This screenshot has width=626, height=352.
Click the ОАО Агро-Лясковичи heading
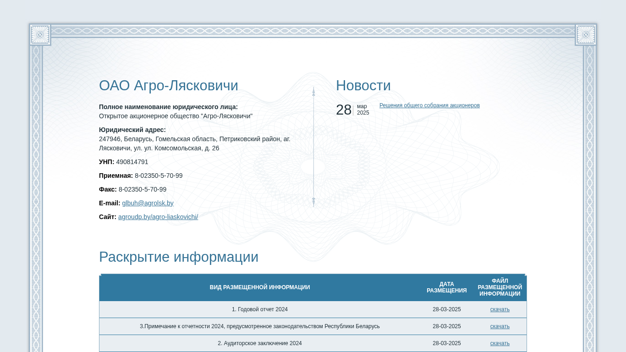click(169, 86)
